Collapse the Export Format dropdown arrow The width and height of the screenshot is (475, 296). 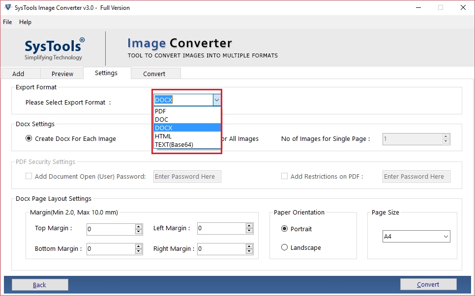coord(216,100)
